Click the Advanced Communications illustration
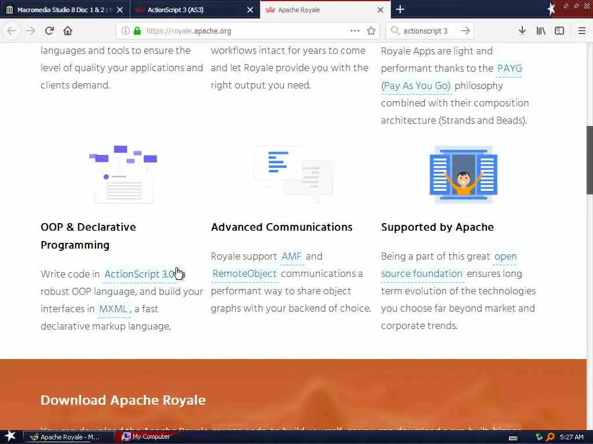 [293, 175]
